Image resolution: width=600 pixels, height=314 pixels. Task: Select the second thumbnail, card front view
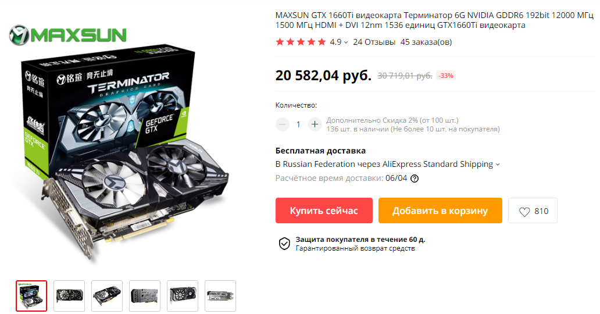pos(69,296)
